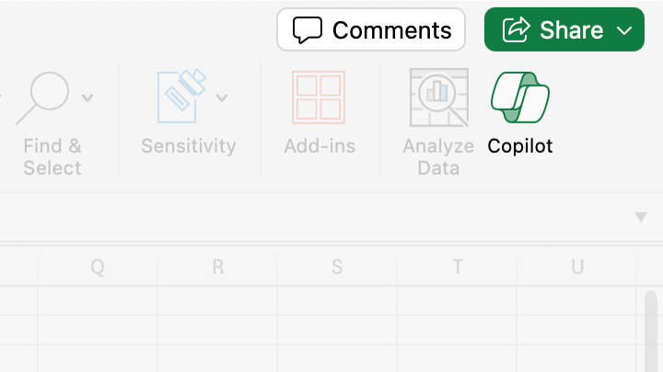
Task: Select column Q header
Action: point(97,267)
